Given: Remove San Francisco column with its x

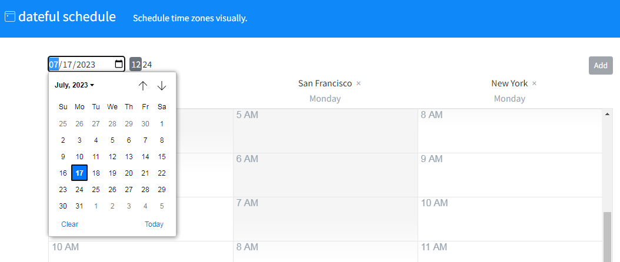Looking at the screenshot, I should click(x=358, y=83).
